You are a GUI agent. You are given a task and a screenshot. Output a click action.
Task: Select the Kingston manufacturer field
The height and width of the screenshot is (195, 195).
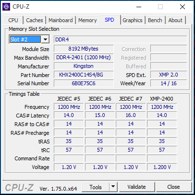point(84,66)
